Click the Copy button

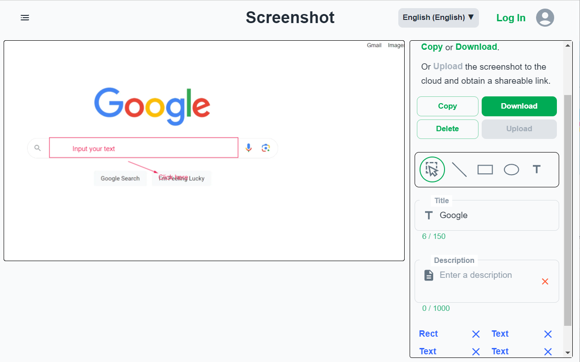(x=447, y=106)
